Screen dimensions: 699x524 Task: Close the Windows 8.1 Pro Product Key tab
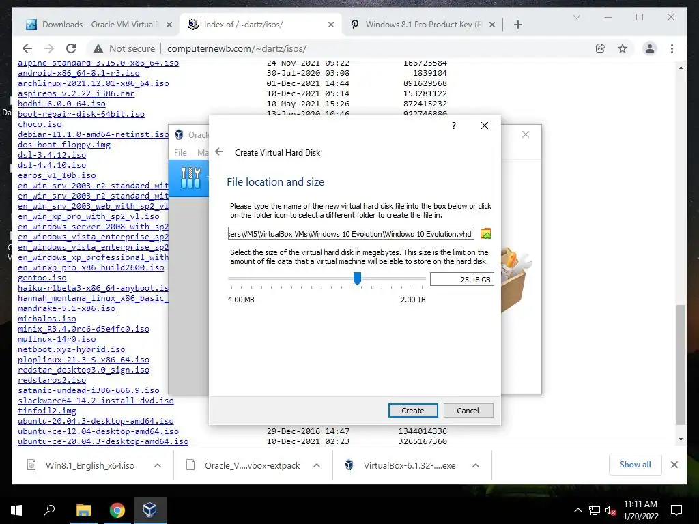[492, 25]
